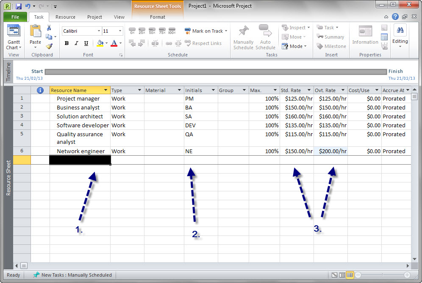Set tasks to Auto Schedule
The image size is (422, 283).
[x=266, y=37]
